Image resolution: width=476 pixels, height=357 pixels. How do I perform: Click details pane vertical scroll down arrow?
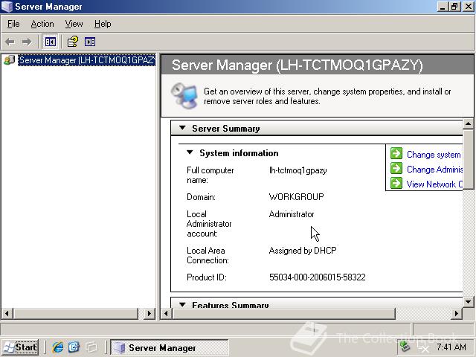[x=468, y=302]
